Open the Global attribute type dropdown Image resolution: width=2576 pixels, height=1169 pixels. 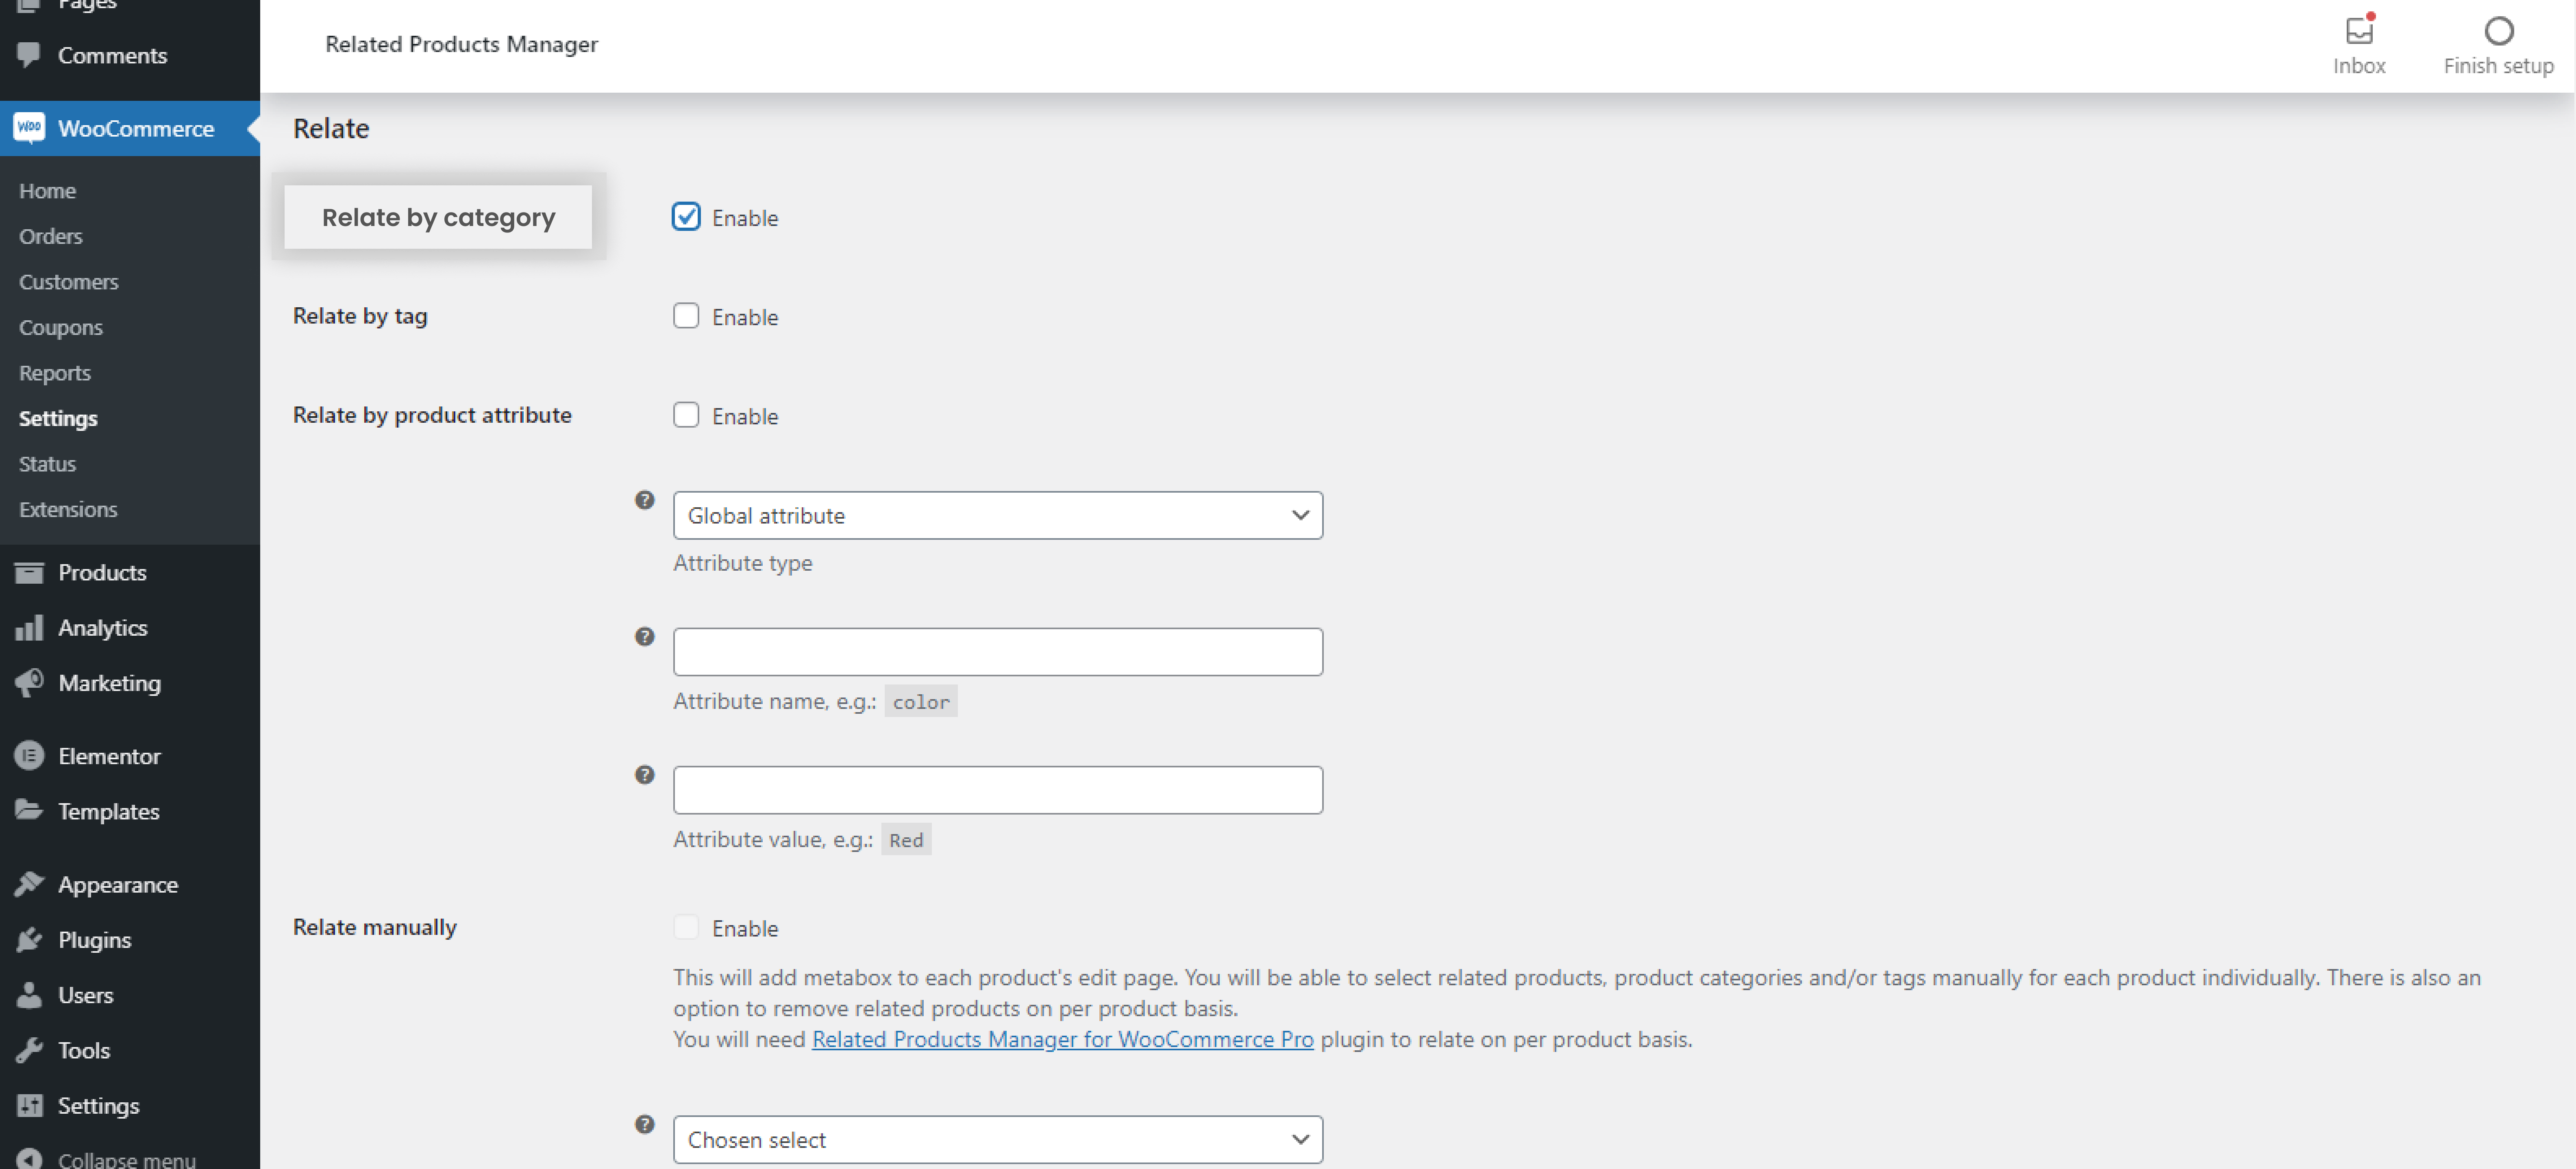pos(998,515)
